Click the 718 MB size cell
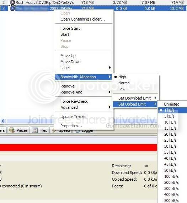This screenshot has width=187, height=203. [87, 2]
